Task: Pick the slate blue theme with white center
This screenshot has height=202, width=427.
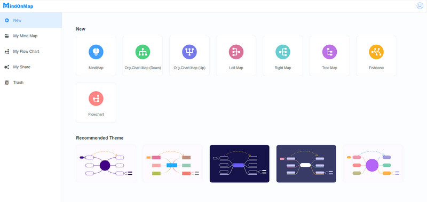Action: pyautogui.click(x=306, y=164)
